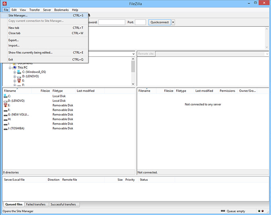The width and height of the screenshot is (271, 215).
Task: Switch to the Queued files tab
Action: point(14,205)
